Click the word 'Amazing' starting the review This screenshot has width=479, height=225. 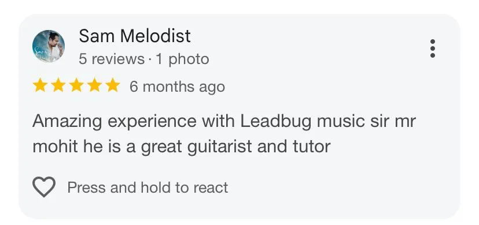tap(67, 122)
